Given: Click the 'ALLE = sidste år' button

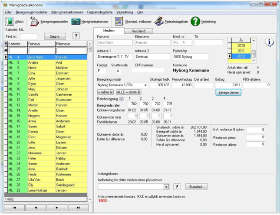Looking at the screenshot, I should point(128,92).
